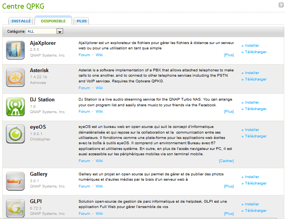Click Installer for Asterisk
Screen dimensions: 285x219
[252, 73]
